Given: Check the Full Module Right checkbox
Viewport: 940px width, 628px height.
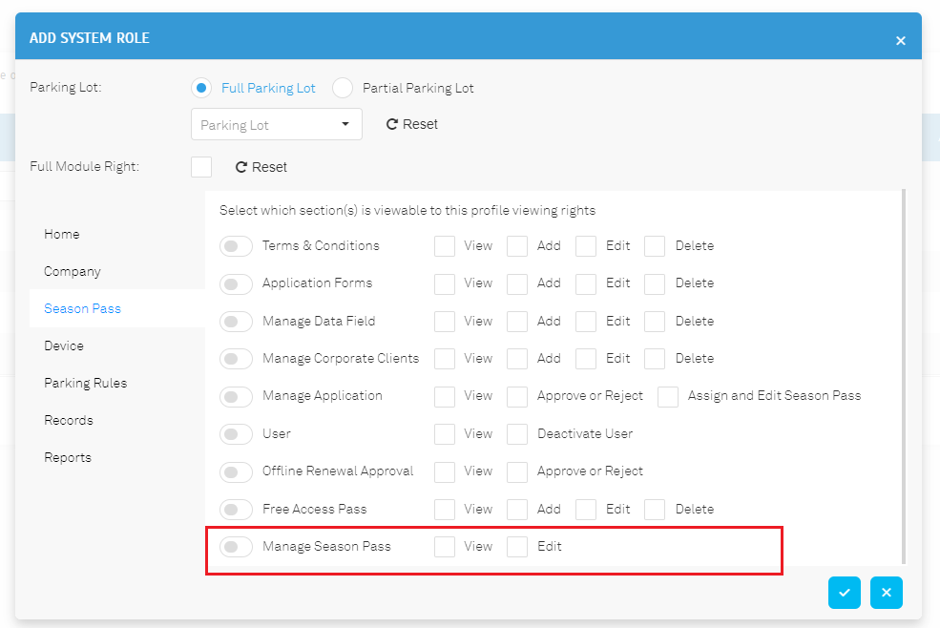Looking at the screenshot, I should (201, 167).
